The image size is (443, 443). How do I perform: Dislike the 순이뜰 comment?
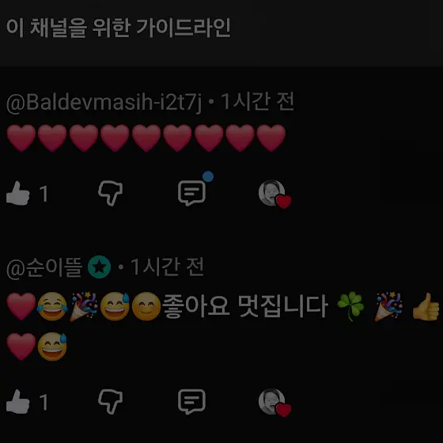(110, 402)
